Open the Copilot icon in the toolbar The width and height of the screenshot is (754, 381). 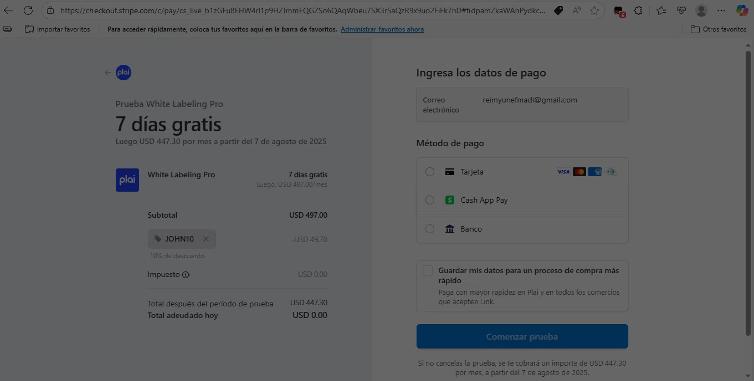coord(742,10)
